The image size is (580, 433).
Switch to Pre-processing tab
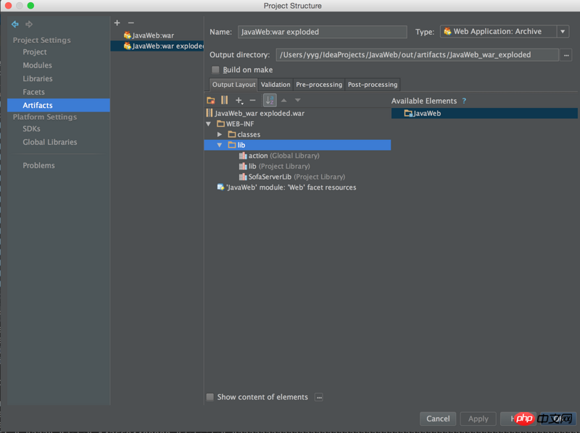click(x=319, y=85)
